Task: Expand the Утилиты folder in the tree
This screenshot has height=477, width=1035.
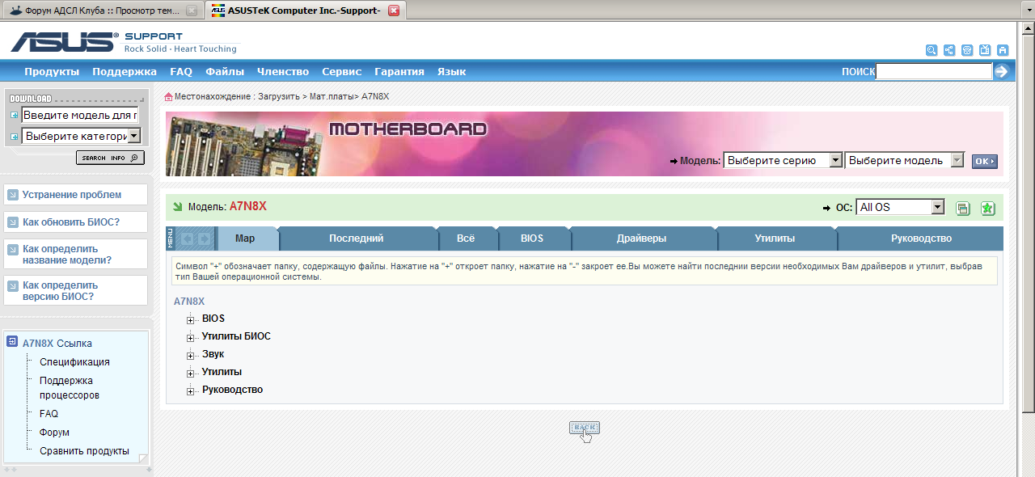Action: 191,374
